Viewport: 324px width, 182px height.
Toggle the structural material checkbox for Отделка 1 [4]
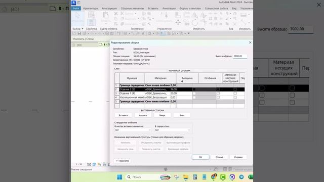pos(218,93)
